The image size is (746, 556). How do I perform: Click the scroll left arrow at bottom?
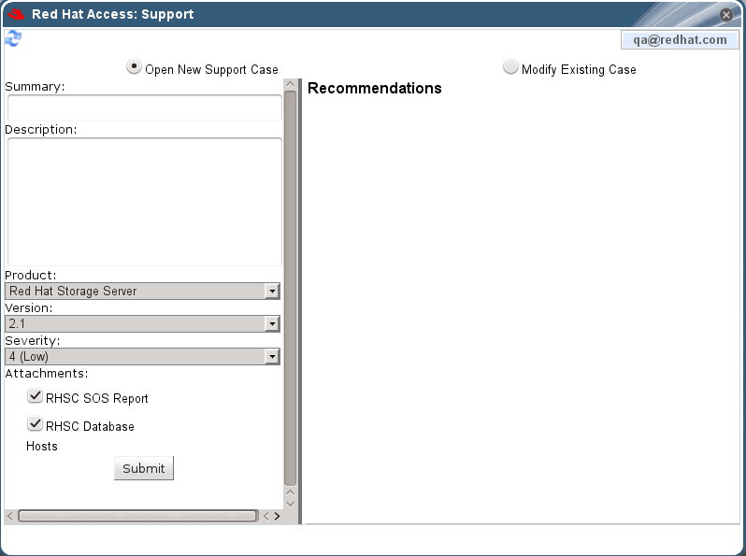[x=10, y=516]
